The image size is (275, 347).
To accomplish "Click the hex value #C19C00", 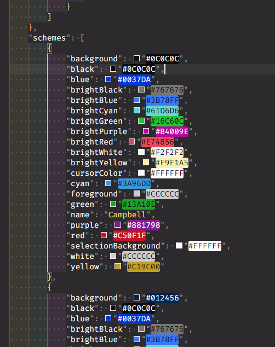I will coord(144,267).
